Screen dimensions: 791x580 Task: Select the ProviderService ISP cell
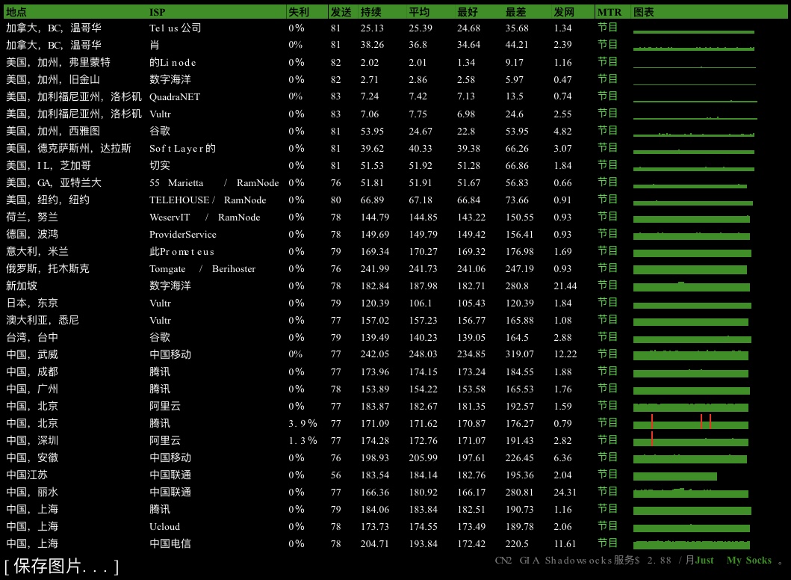pyautogui.click(x=182, y=234)
